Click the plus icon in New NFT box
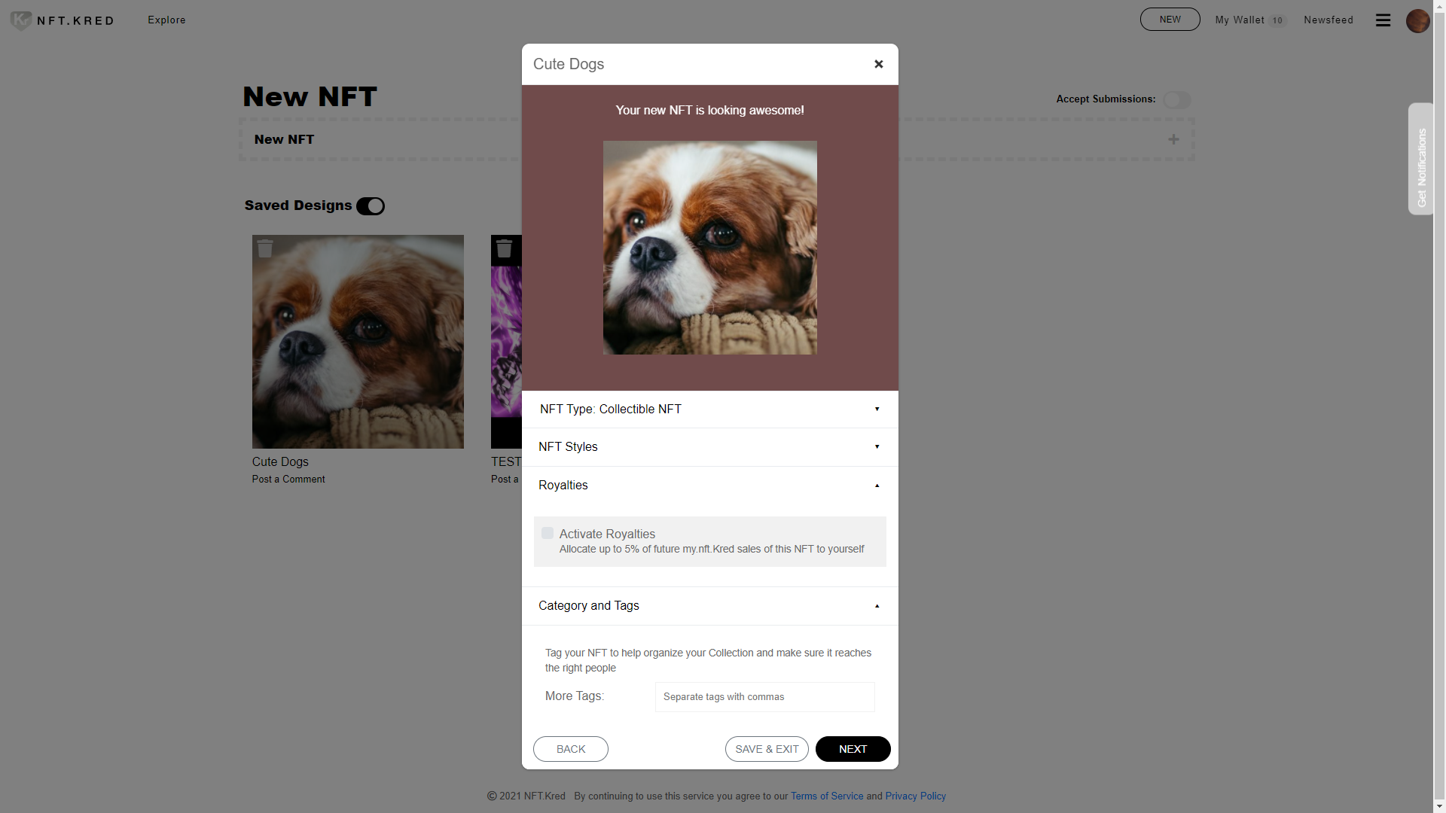The width and height of the screenshot is (1446, 813). [1173, 139]
